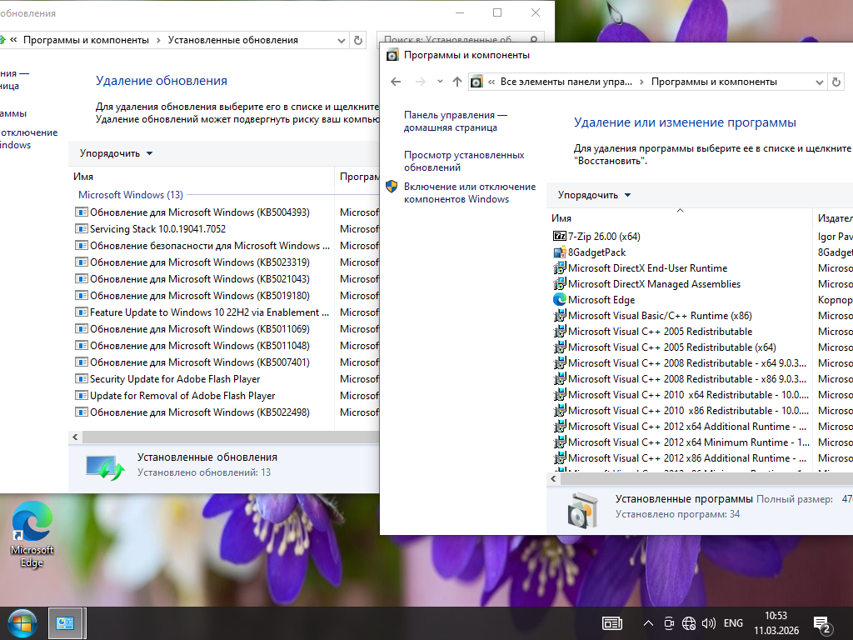This screenshot has height=640, width=853.
Task: Go to Панель управления домашняя страница
Action: pos(455,122)
